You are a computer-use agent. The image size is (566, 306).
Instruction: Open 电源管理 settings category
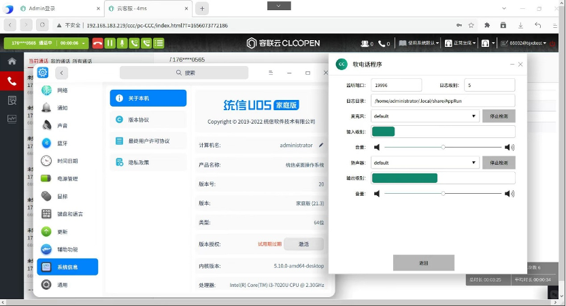[x=67, y=179]
